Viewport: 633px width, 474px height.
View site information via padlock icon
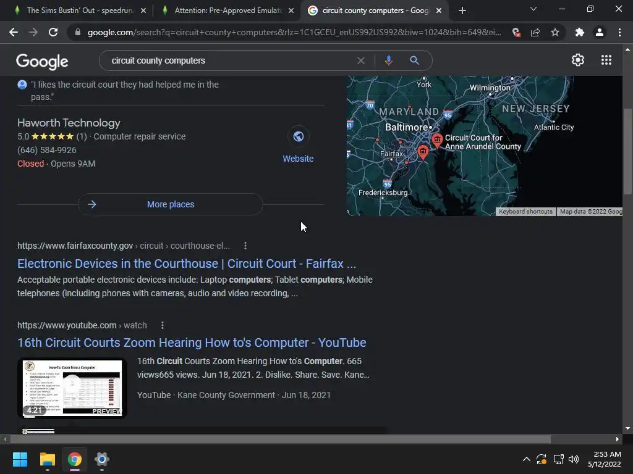[x=77, y=32]
